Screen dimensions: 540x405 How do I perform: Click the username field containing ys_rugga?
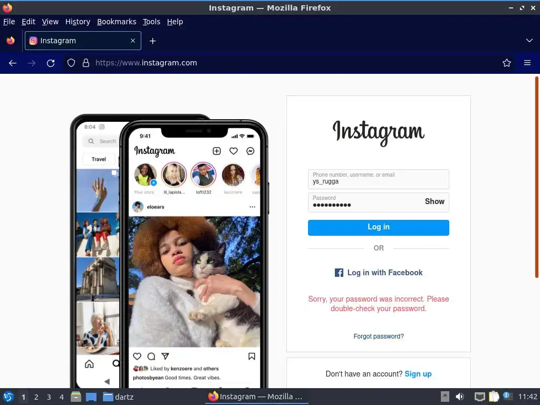coord(379,179)
